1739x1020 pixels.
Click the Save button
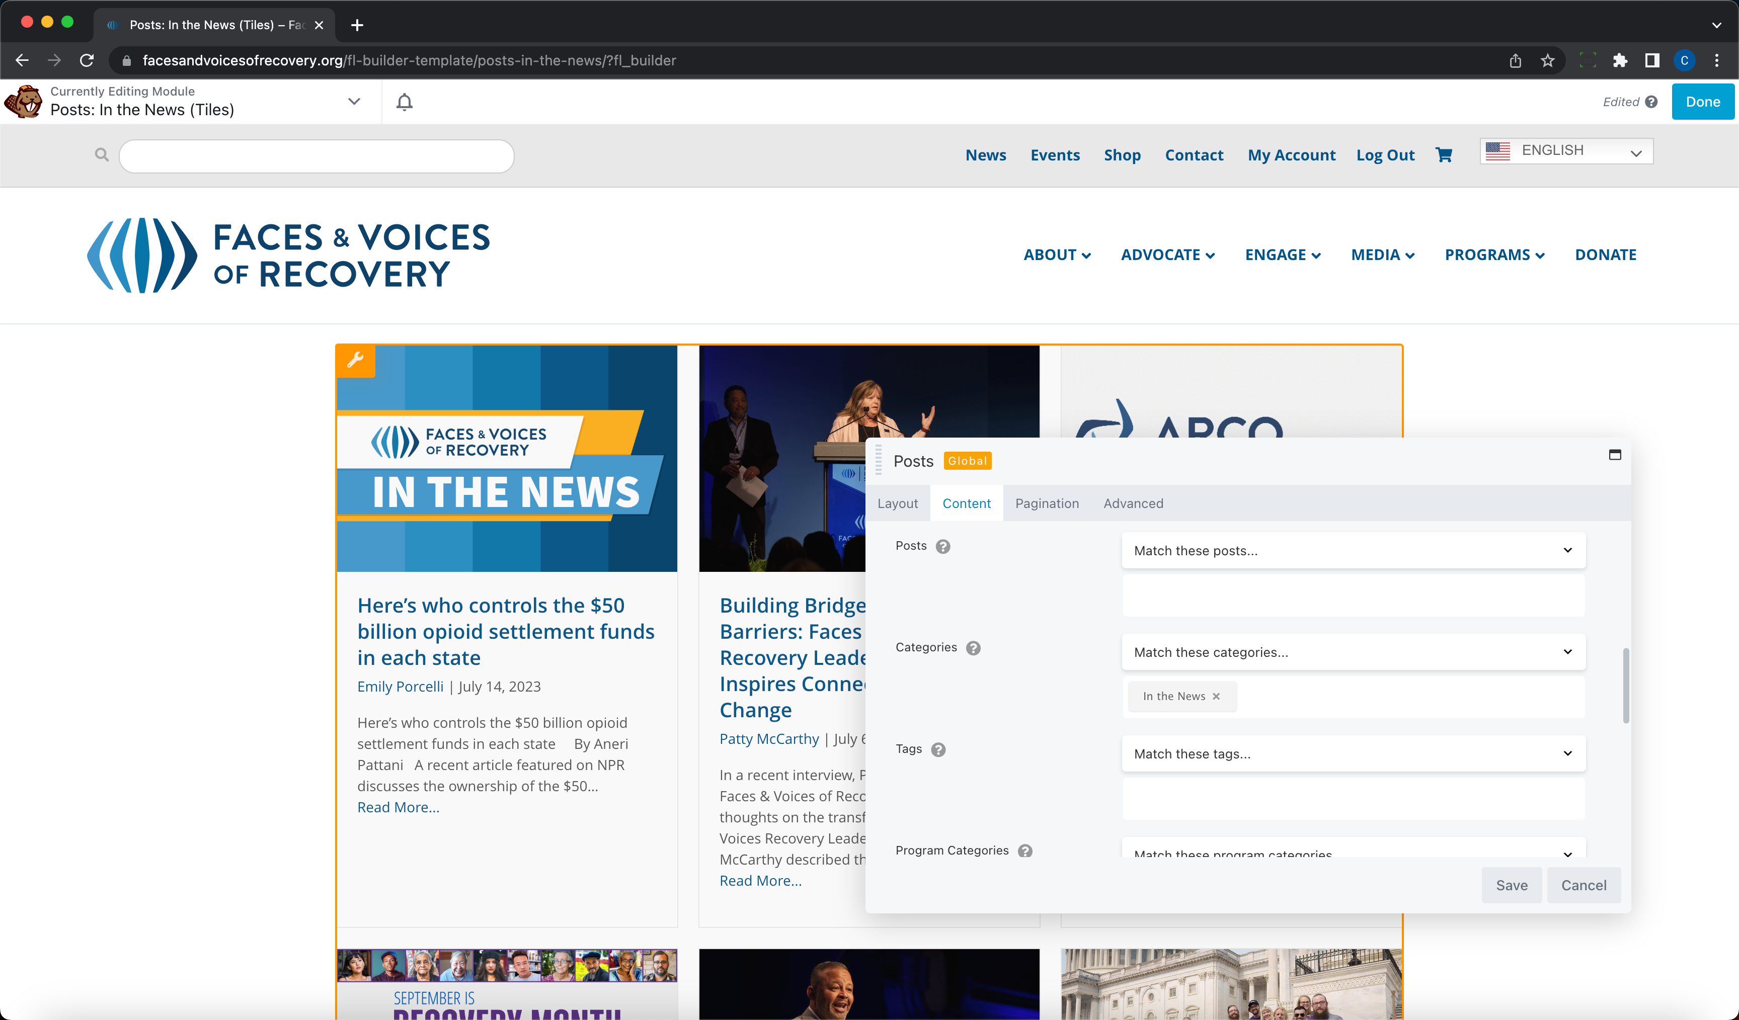pos(1511,885)
